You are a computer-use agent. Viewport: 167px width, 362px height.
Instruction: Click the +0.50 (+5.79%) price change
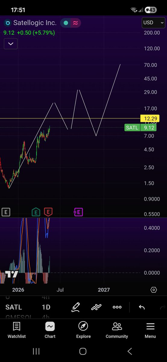(x=35, y=33)
